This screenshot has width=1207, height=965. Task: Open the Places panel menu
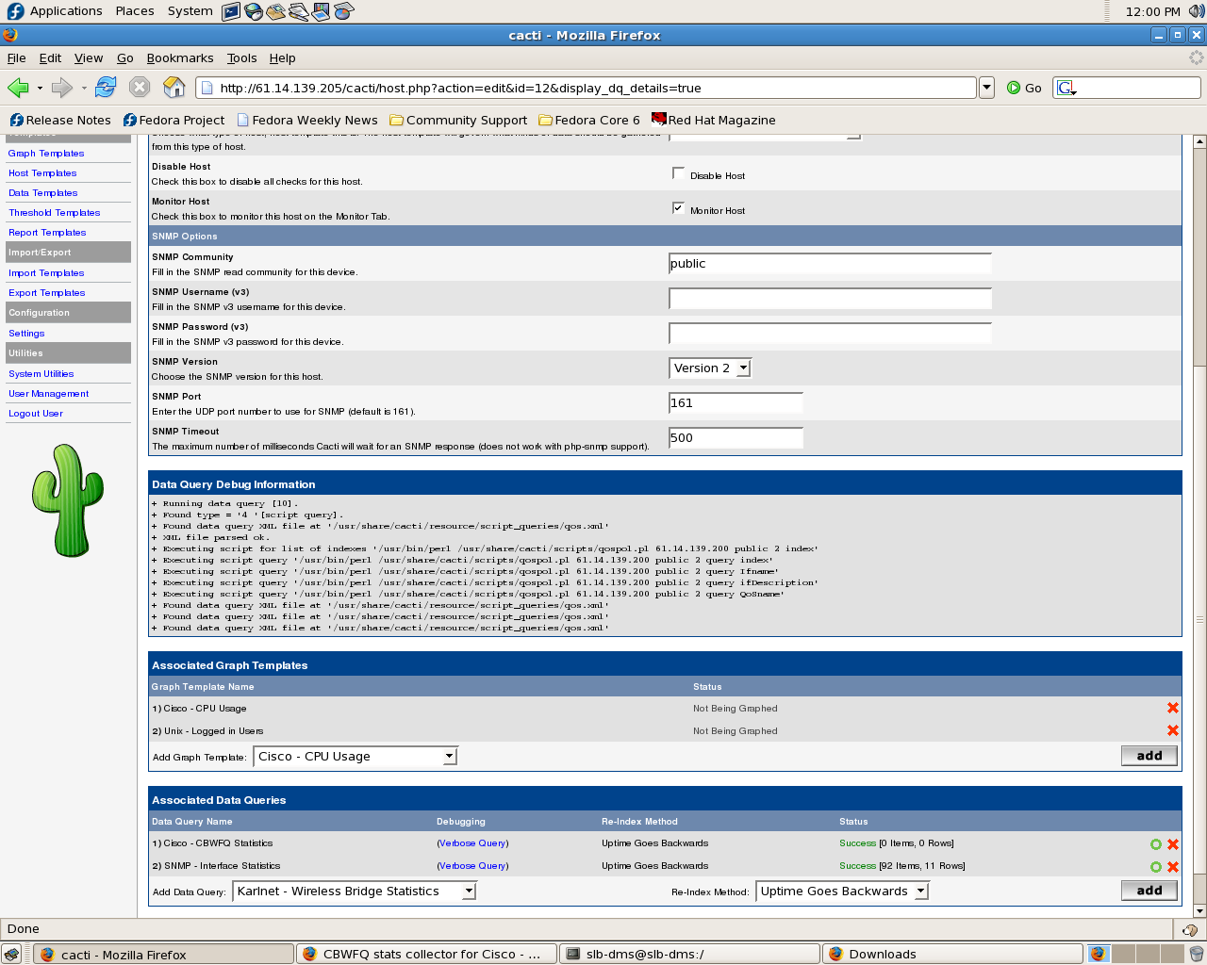(x=135, y=11)
